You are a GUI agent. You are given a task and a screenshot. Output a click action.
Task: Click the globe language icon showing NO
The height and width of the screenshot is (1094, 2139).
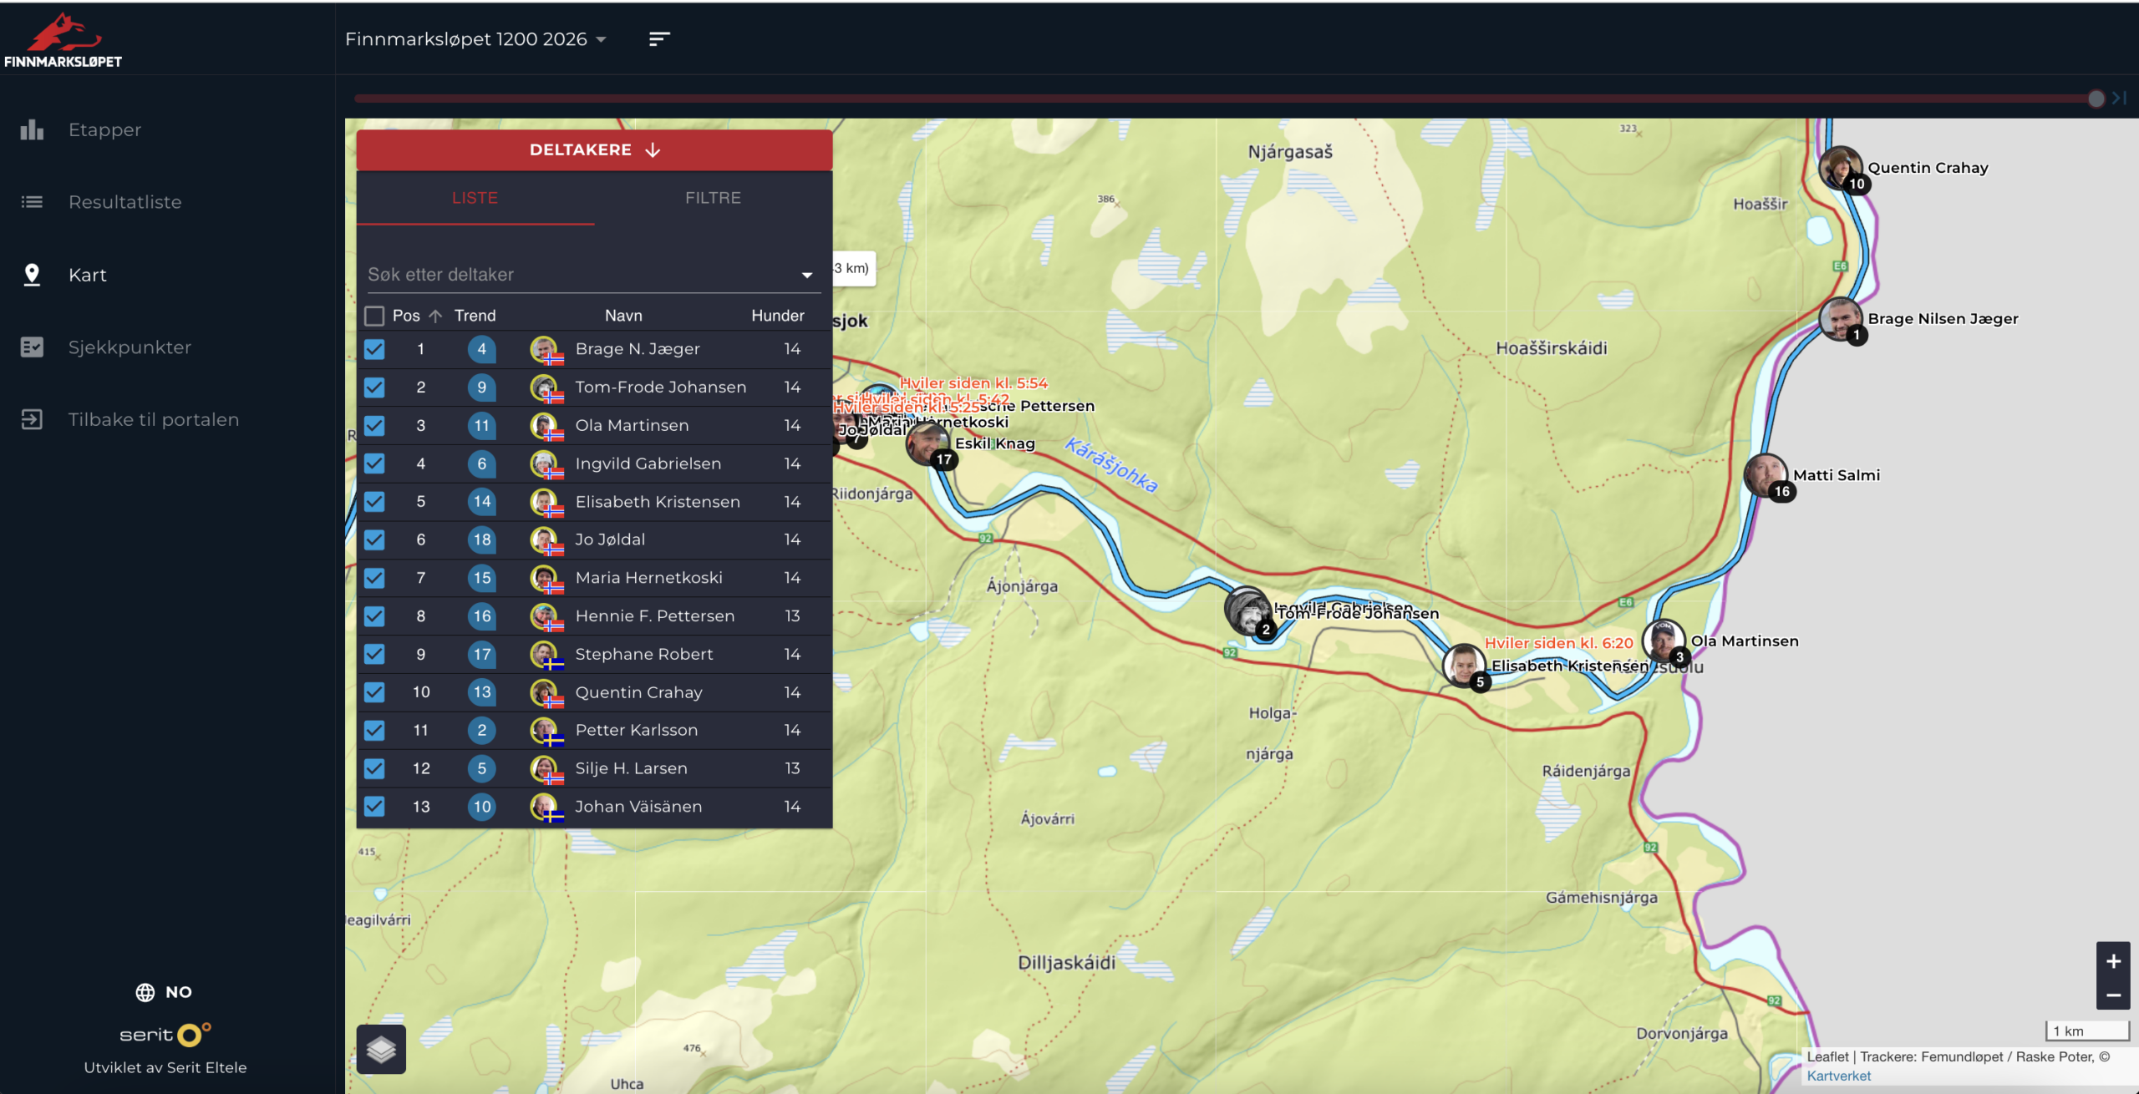(x=144, y=991)
